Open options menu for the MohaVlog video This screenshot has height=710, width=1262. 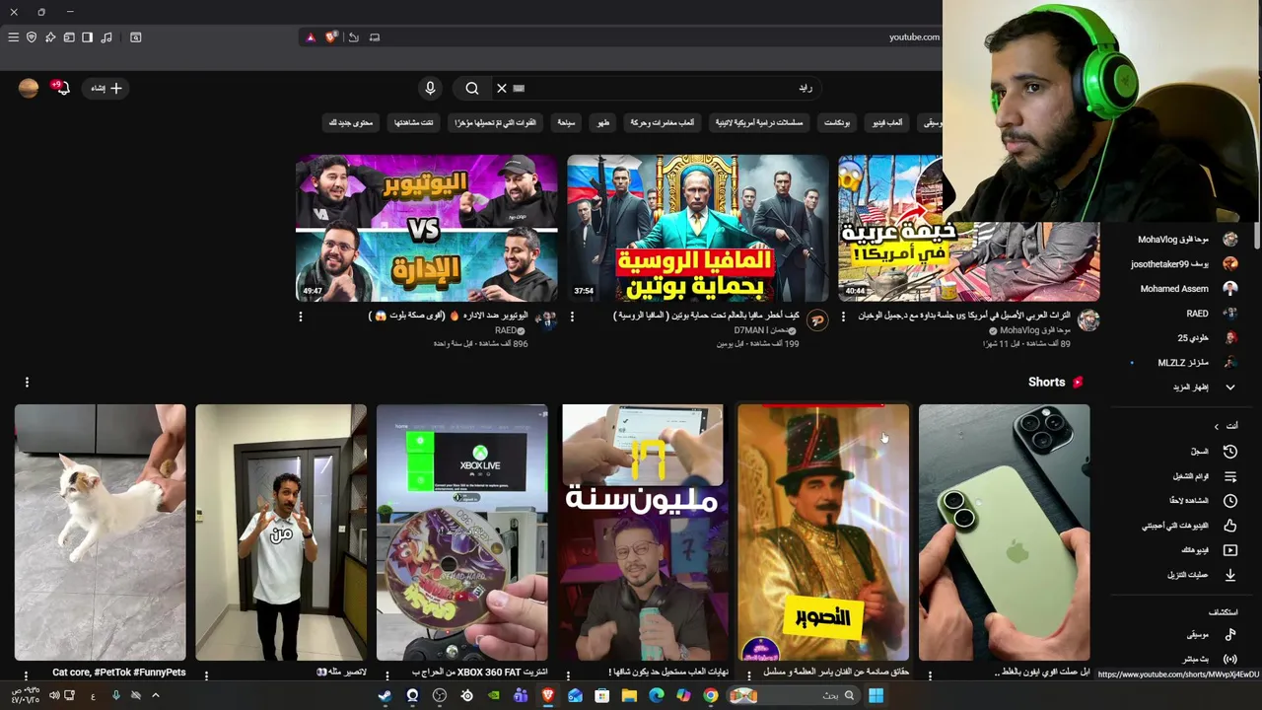[843, 317]
